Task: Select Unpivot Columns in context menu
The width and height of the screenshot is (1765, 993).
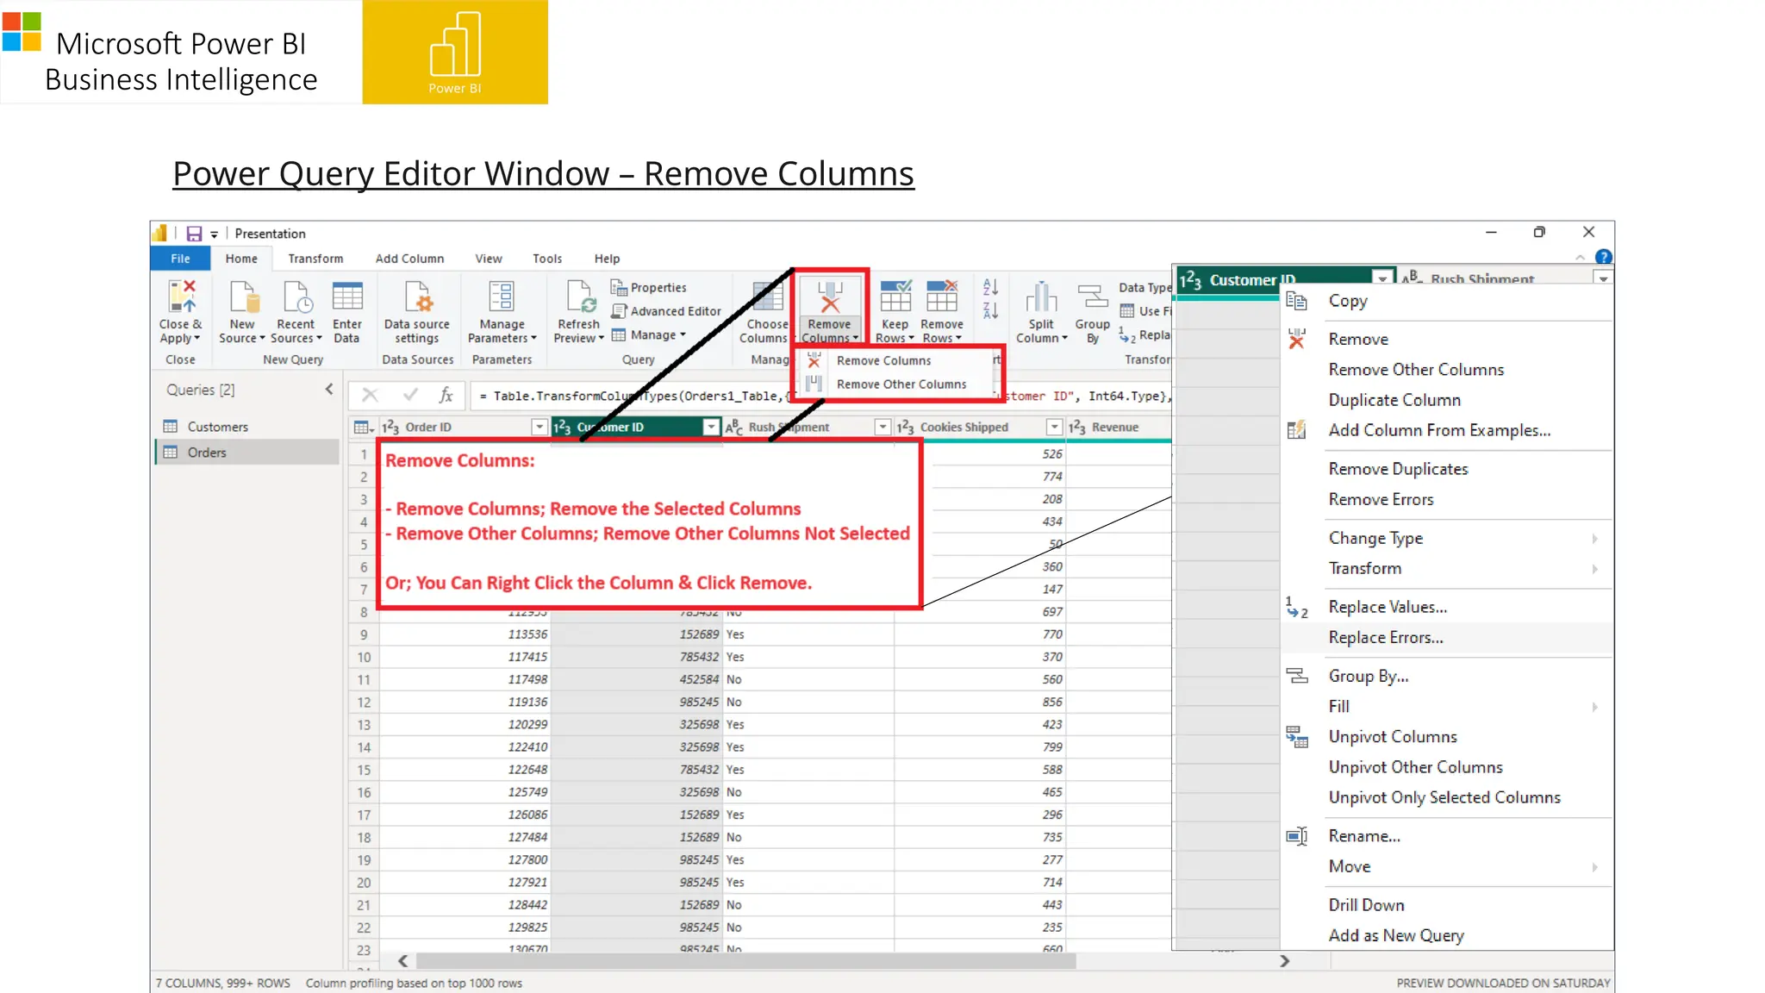Action: [1393, 737]
